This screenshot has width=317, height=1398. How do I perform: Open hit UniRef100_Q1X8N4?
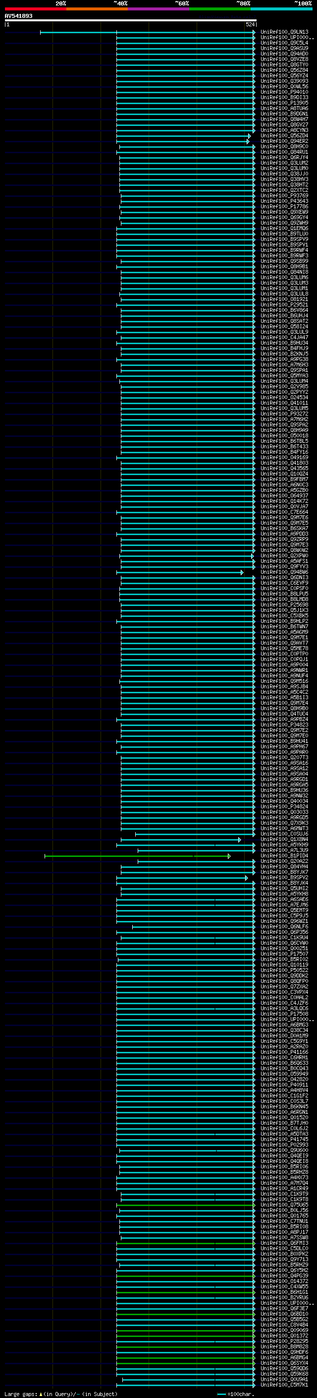pyautogui.click(x=284, y=839)
